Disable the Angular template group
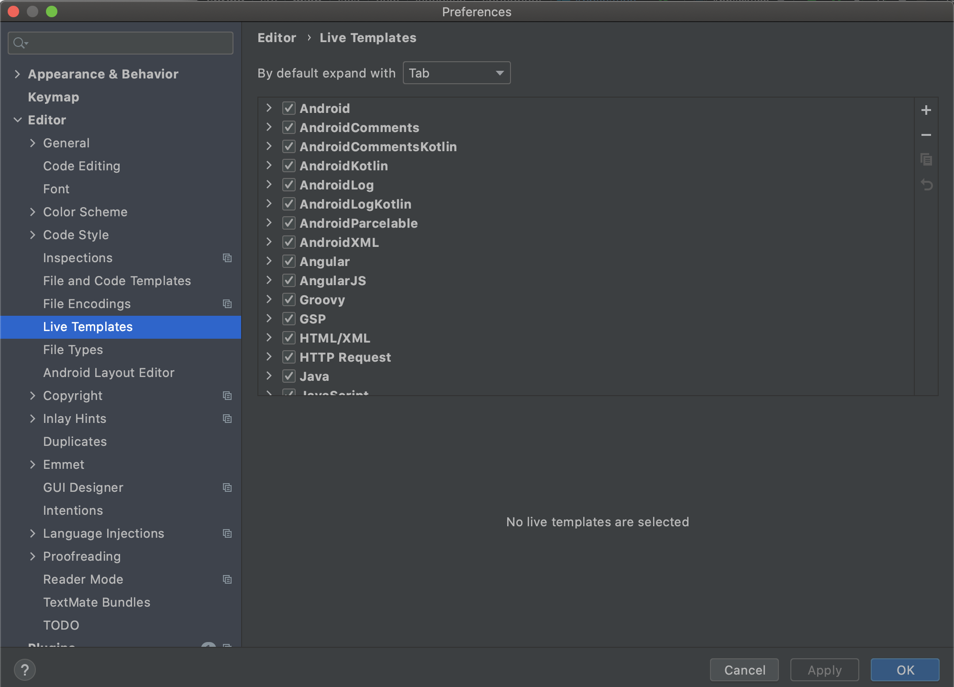This screenshot has height=687, width=954. 288,261
